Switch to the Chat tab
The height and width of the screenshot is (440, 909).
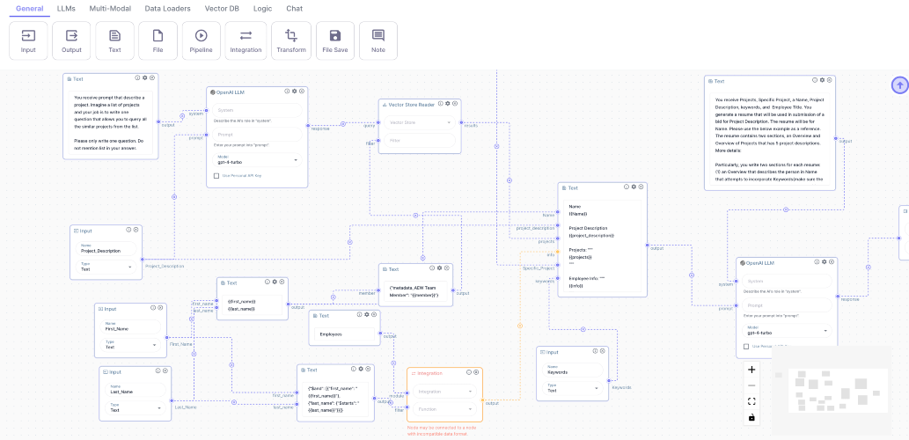coord(295,9)
